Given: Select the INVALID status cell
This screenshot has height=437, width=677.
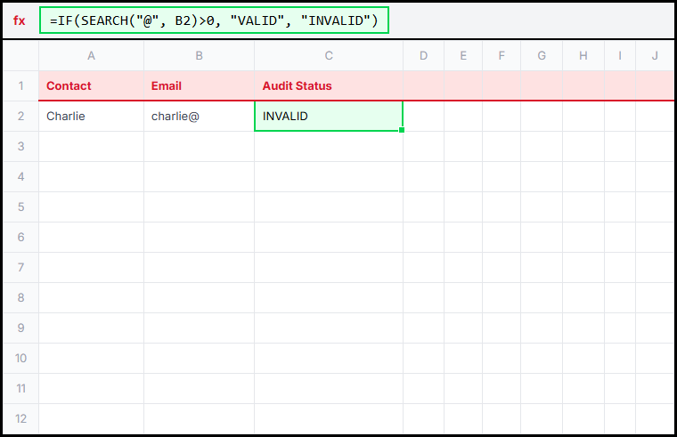Looking at the screenshot, I should point(328,116).
